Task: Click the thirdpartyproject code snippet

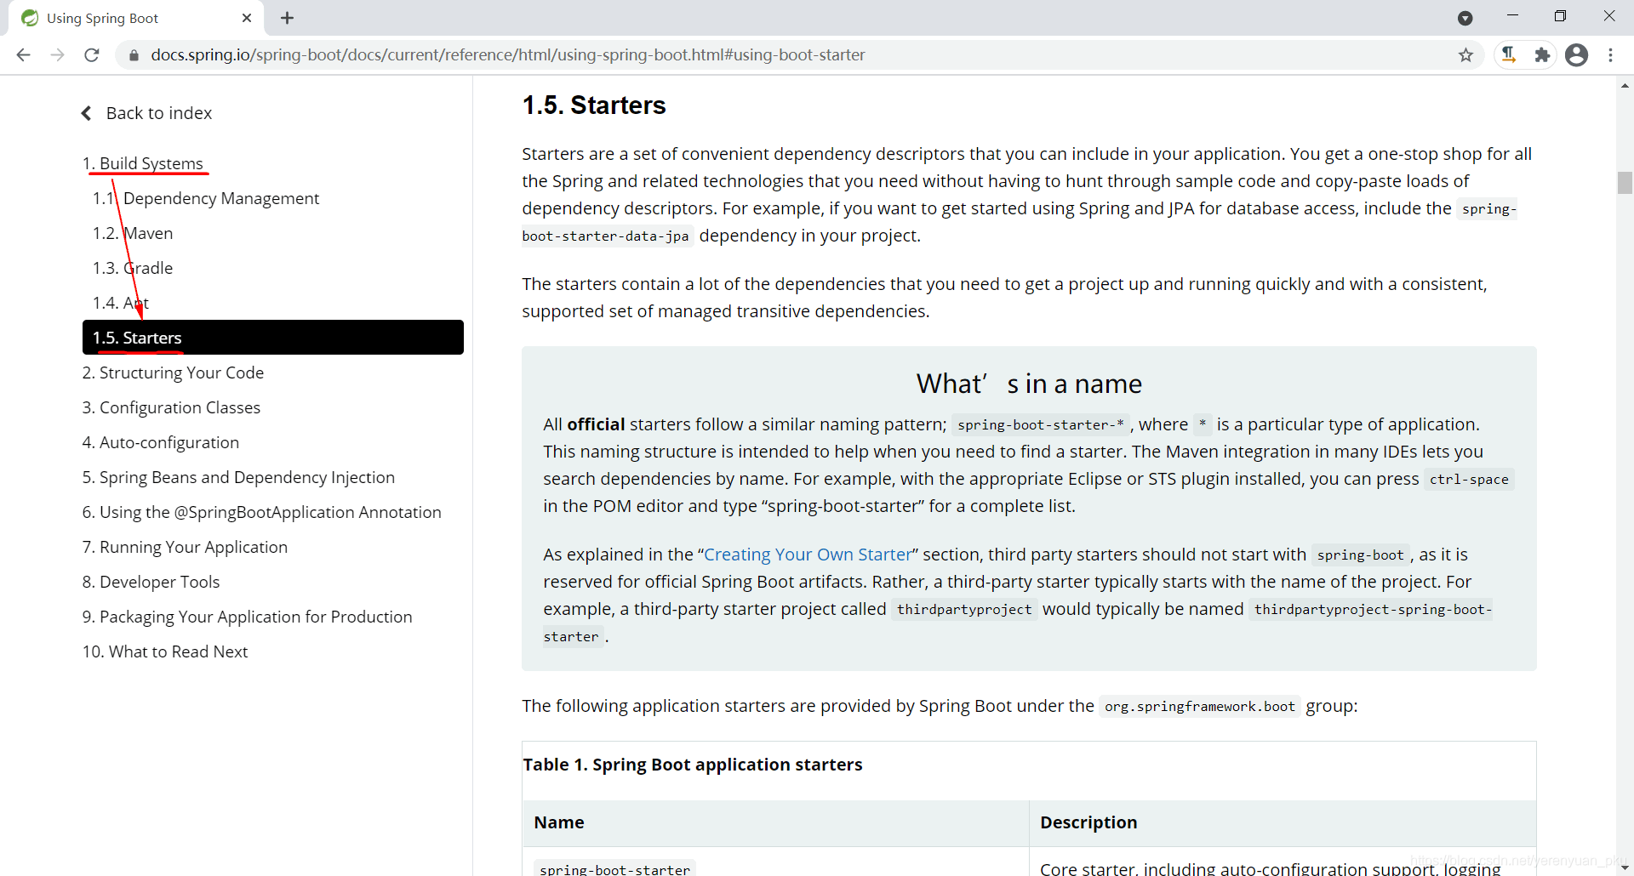Action: 964,610
